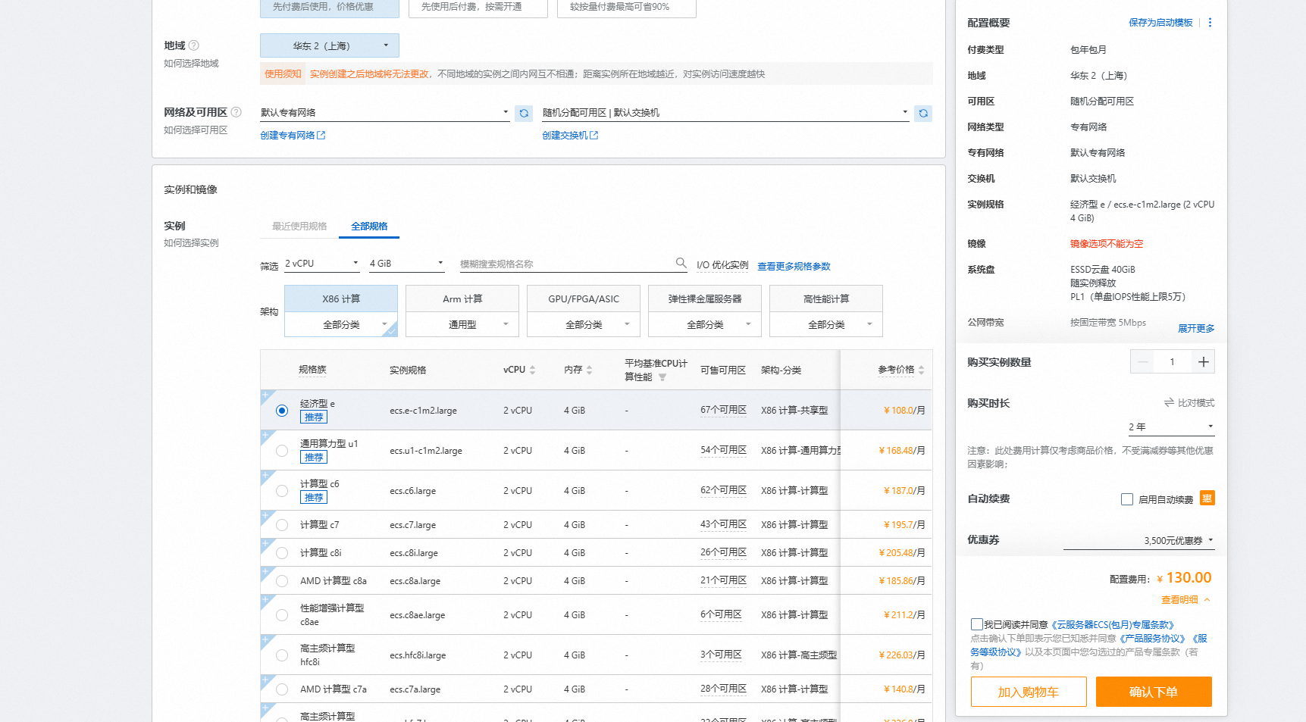Click the instance quantity input field
1306x722 pixels.
tap(1173, 362)
